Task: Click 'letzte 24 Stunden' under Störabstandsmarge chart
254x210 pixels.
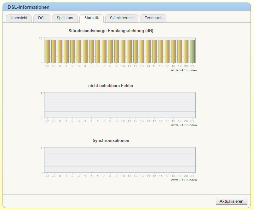Action: pyautogui.click(x=184, y=70)
